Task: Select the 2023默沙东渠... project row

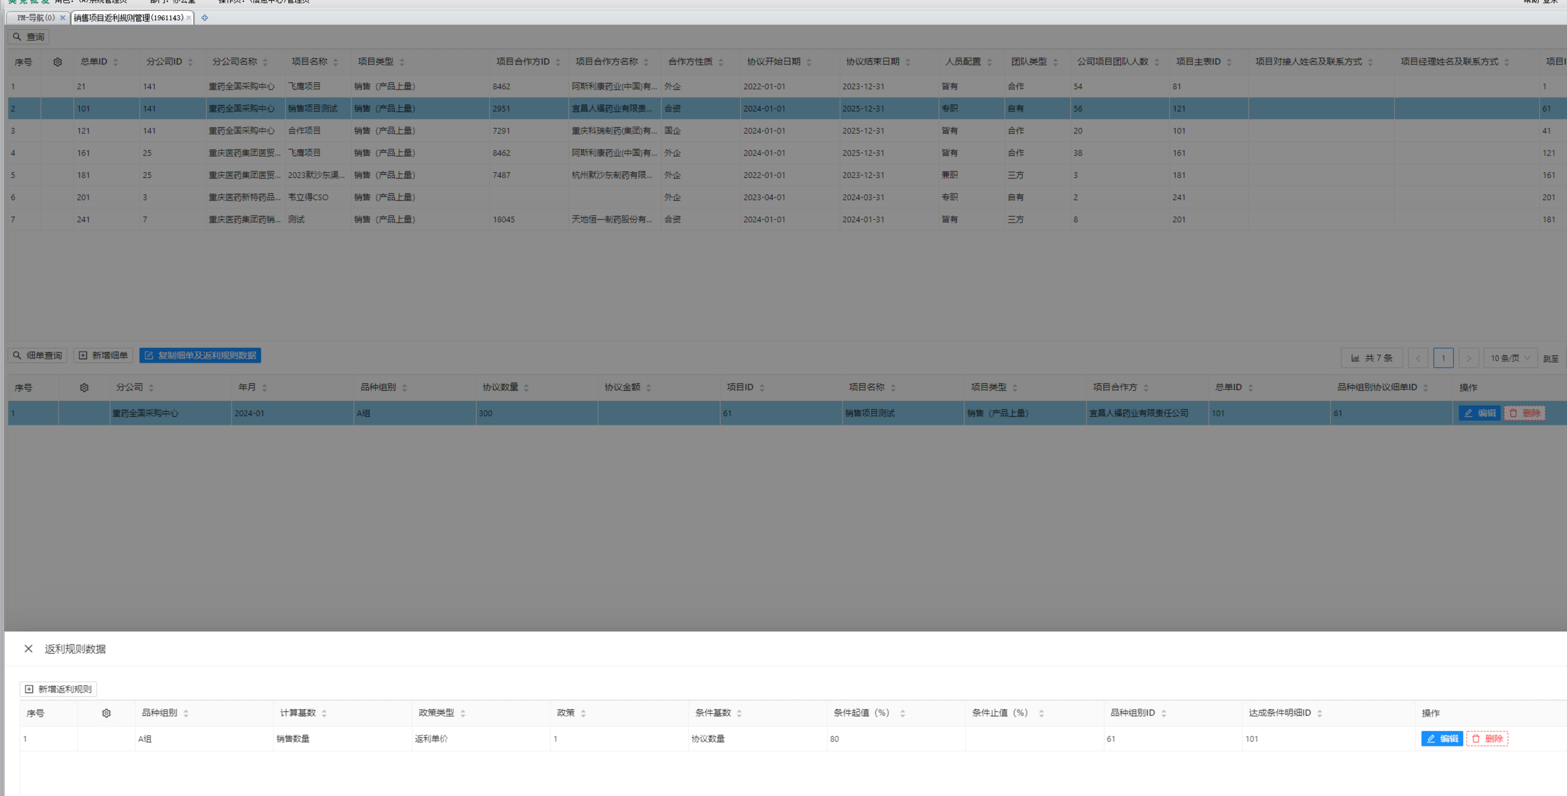Action: coord(787,175)
